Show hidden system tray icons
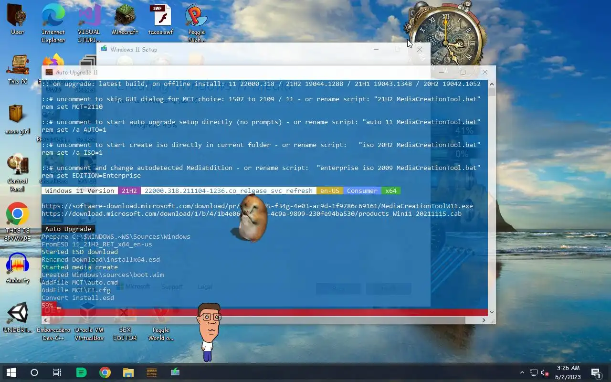The image size is (611, 382). [522, 372]
